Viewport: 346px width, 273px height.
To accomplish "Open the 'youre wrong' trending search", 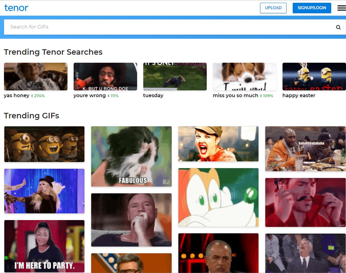I will [105, 77].
